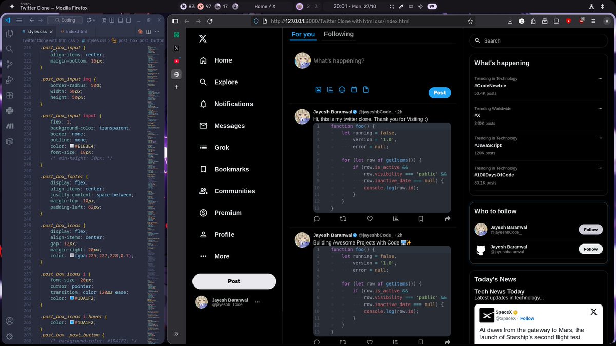Open Run and Debug view in VS Code
This screenshot has height=346, width=616.
[x=9, y=79]
